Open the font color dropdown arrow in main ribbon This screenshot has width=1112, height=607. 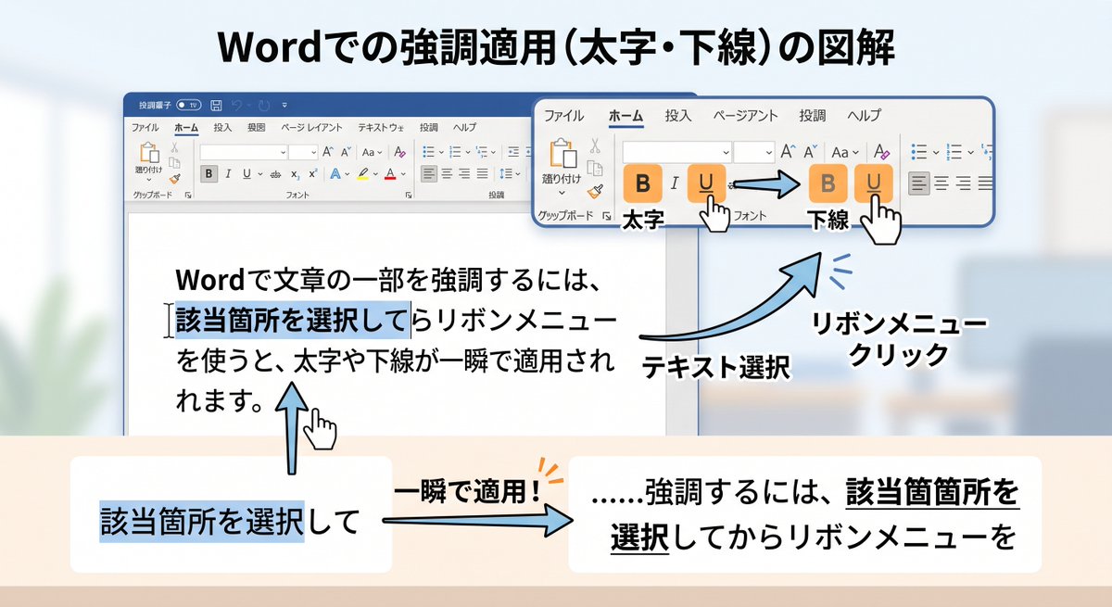[x=403, y=174]
